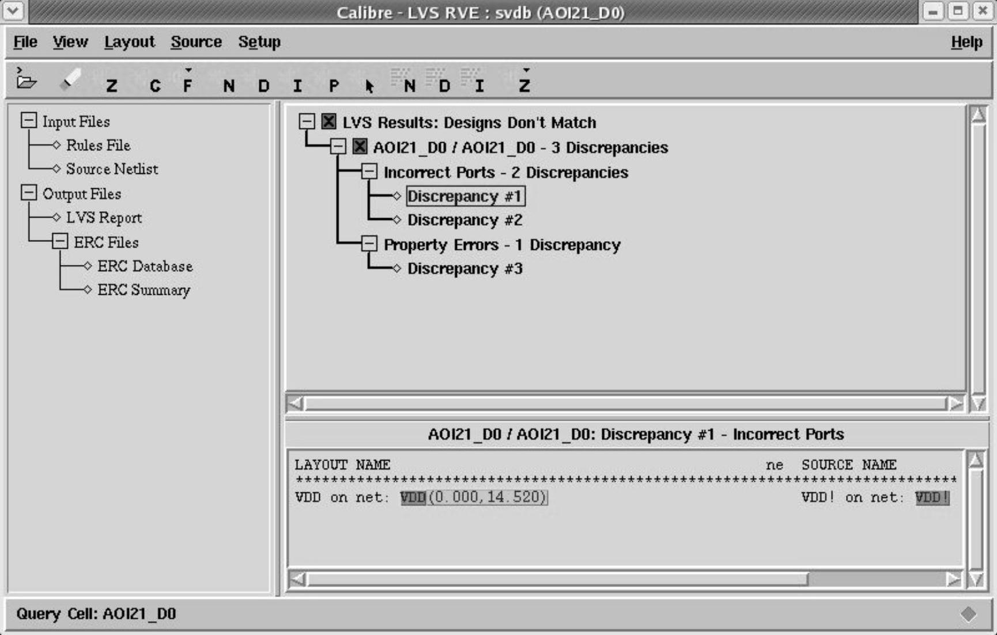997x635 pixels.
Task: Click highlighted VDD! source net link
Action: (x=932, y=497)
